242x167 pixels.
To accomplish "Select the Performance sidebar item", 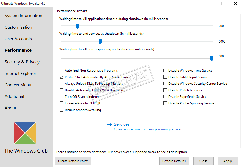I will pyautogui.click(x=18, y=50).
